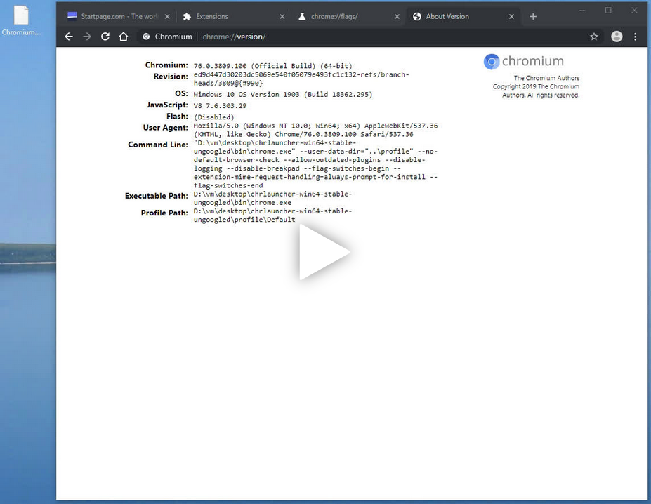Open the home page via house icon
The width and height of the screenshot is (651, 504).
pyautogui.click(x=124, y=37)
